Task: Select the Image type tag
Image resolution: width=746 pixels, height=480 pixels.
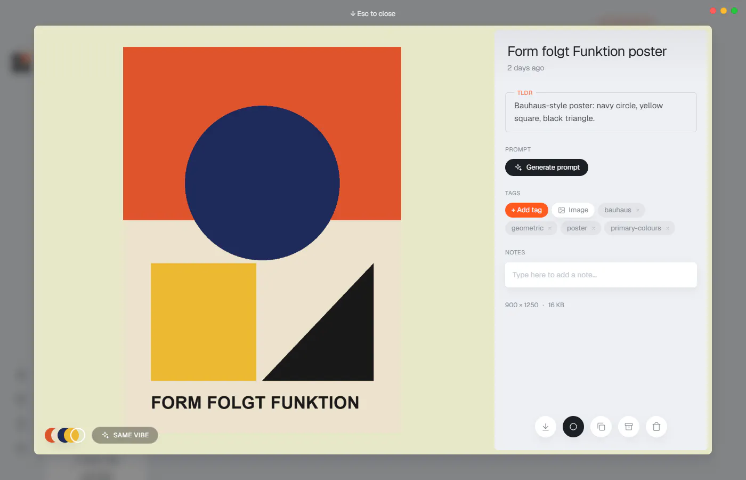Action: [573, 210]
